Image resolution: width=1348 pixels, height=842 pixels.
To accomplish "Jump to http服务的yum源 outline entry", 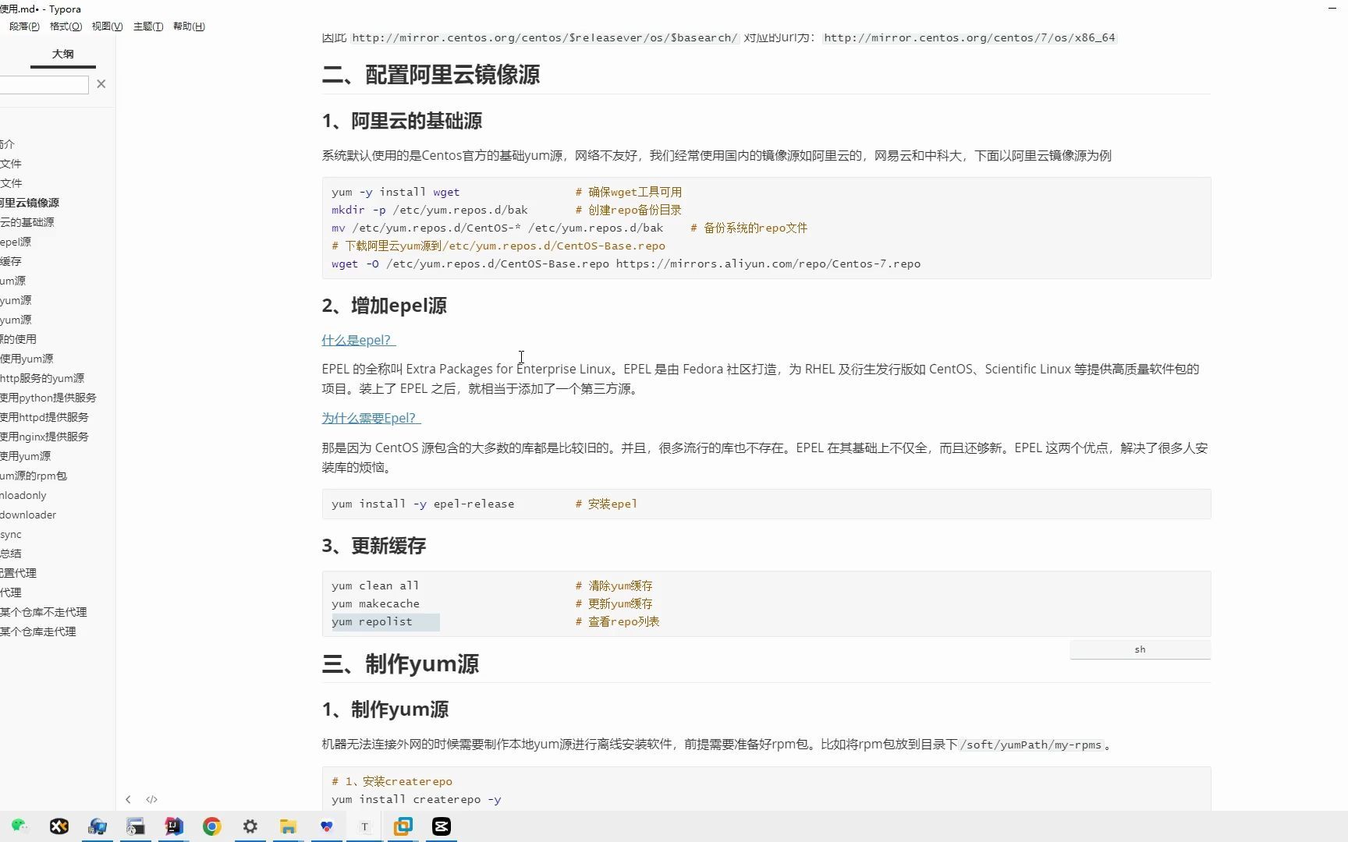I will [42, 378].
